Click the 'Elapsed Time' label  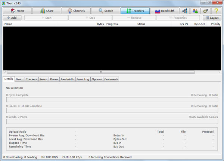click(18, 143)
